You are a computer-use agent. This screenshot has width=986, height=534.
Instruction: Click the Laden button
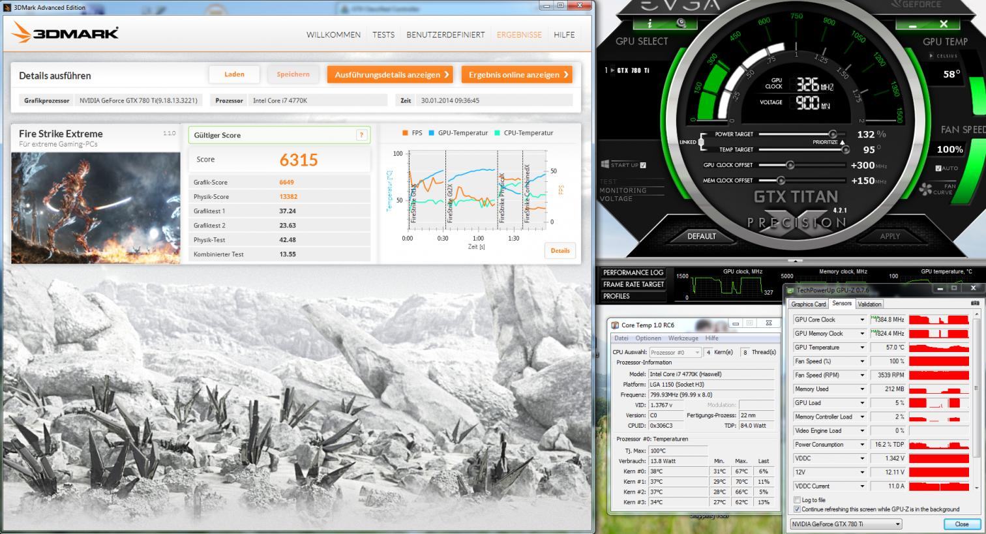pyautogui.click(x=234, y=74)
